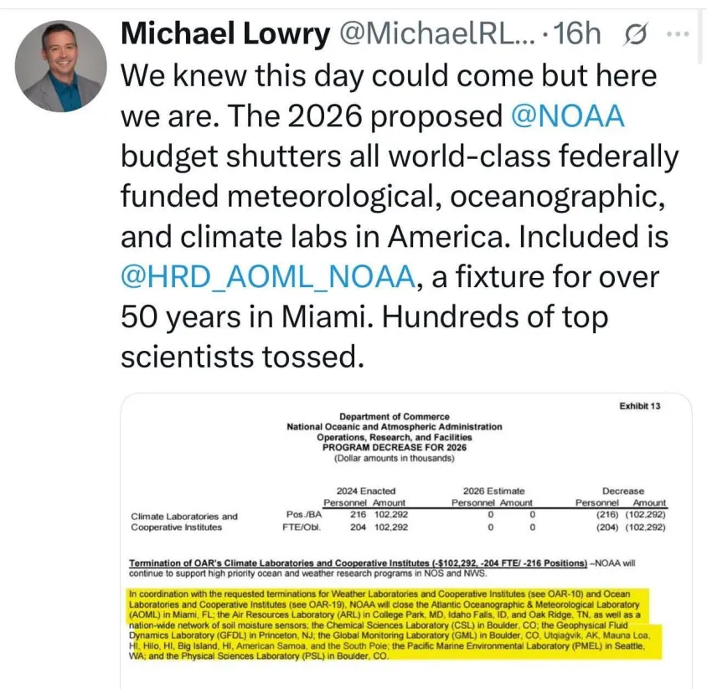Click the '2026 Estimate' column header
This screenshot has width=707, height=689.
click(x=493, y=491)
